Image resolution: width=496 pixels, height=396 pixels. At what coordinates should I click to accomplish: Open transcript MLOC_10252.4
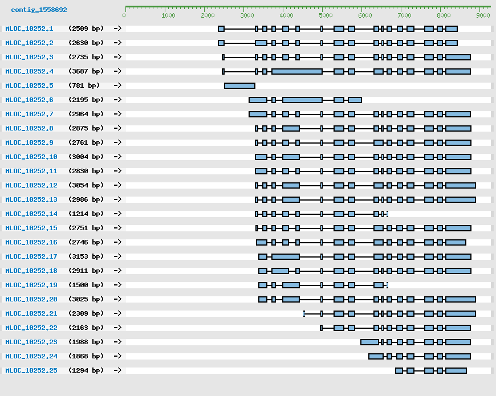click(x=29, y=71)
